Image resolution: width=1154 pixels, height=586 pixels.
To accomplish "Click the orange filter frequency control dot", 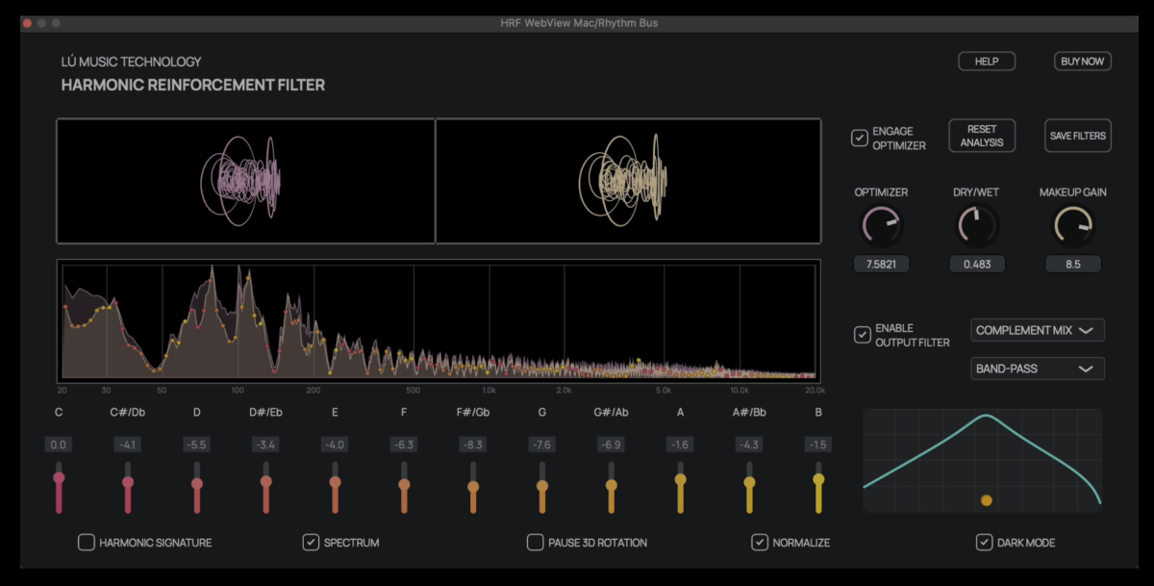I will (986, 500).
